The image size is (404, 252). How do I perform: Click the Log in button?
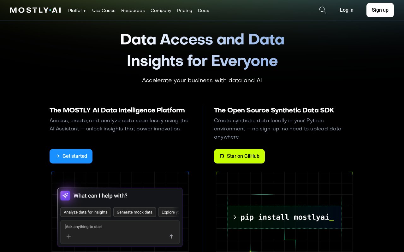347,10
